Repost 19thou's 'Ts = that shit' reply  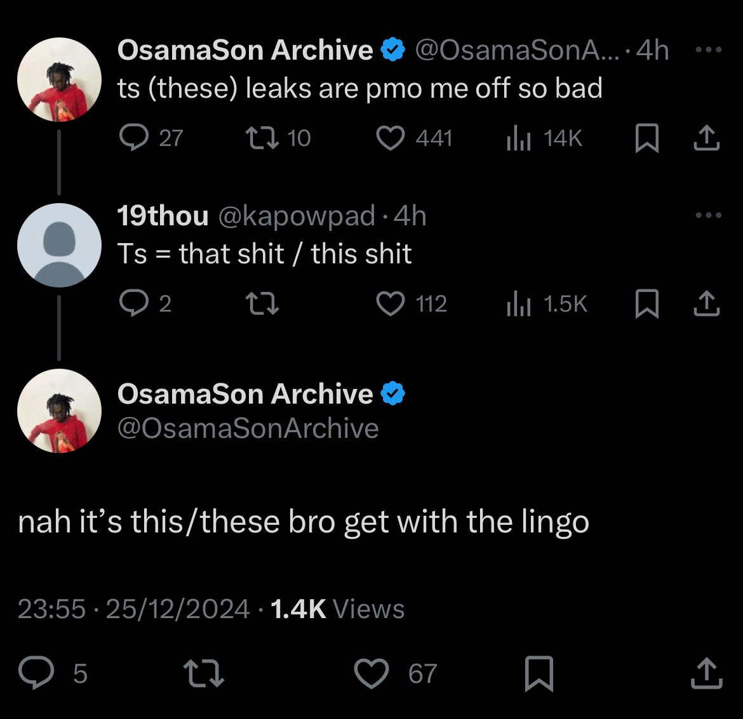tap(262, 303)
